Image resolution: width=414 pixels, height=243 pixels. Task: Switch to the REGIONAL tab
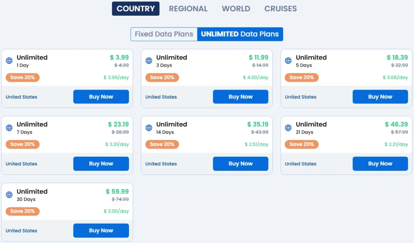(188, 8)
